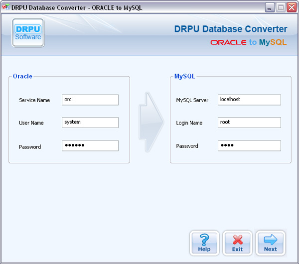299x264 pixels.
Task: Click the MySQL Password field
Action: pos(249,145)
